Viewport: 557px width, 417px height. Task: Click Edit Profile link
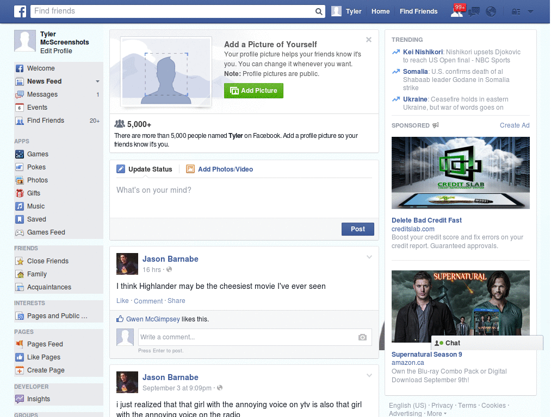tap(56, 51)
